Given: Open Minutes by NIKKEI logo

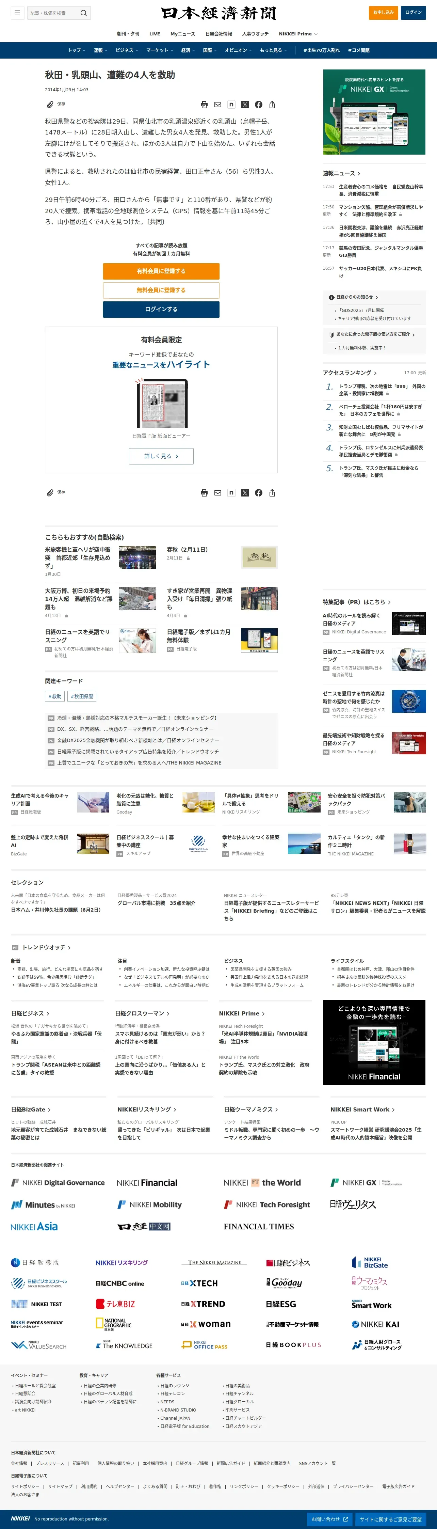Looking at the screenshot, I should (43, 1204).
